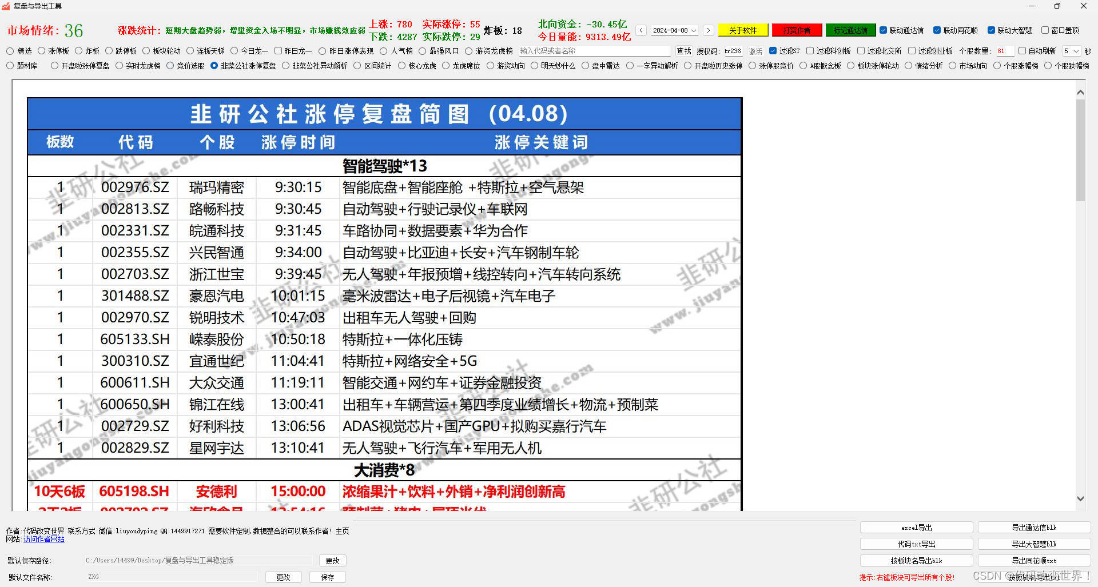Enable the 过滤北交所 checkbox
This screenshot has height=587, width=1098.
(x=861, y=51)
